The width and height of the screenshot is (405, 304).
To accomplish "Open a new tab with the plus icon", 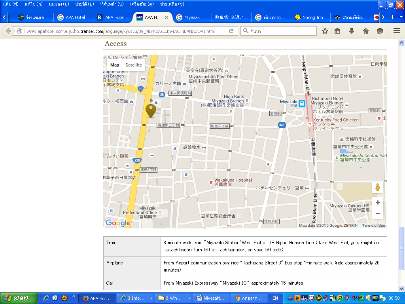I will point(392,17).
